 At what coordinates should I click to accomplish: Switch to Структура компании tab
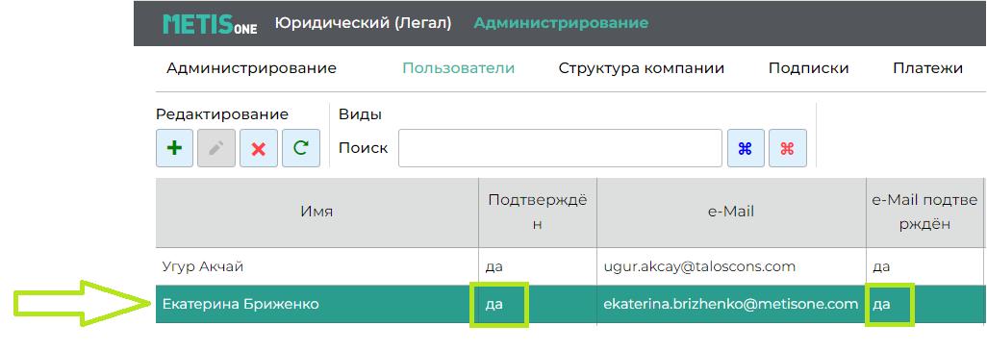(x=642, y=68)
